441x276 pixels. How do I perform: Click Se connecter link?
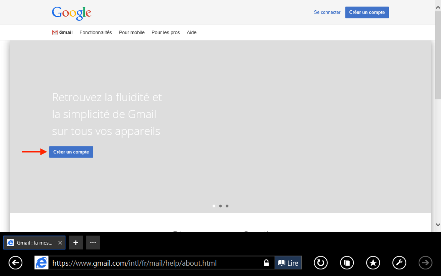[327, 12]
